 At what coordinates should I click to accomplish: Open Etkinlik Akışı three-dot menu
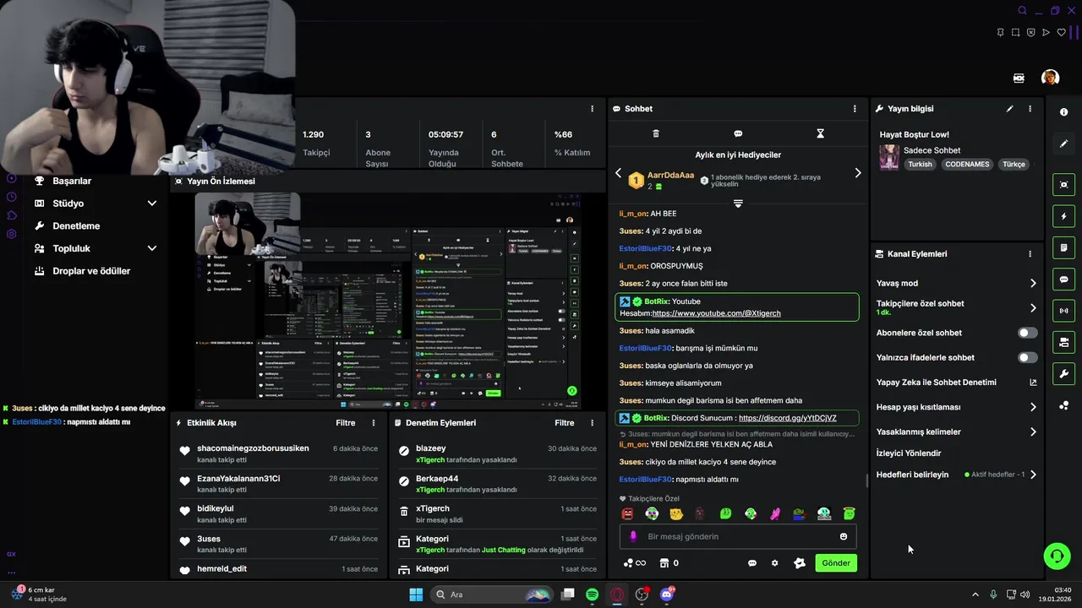374,423
